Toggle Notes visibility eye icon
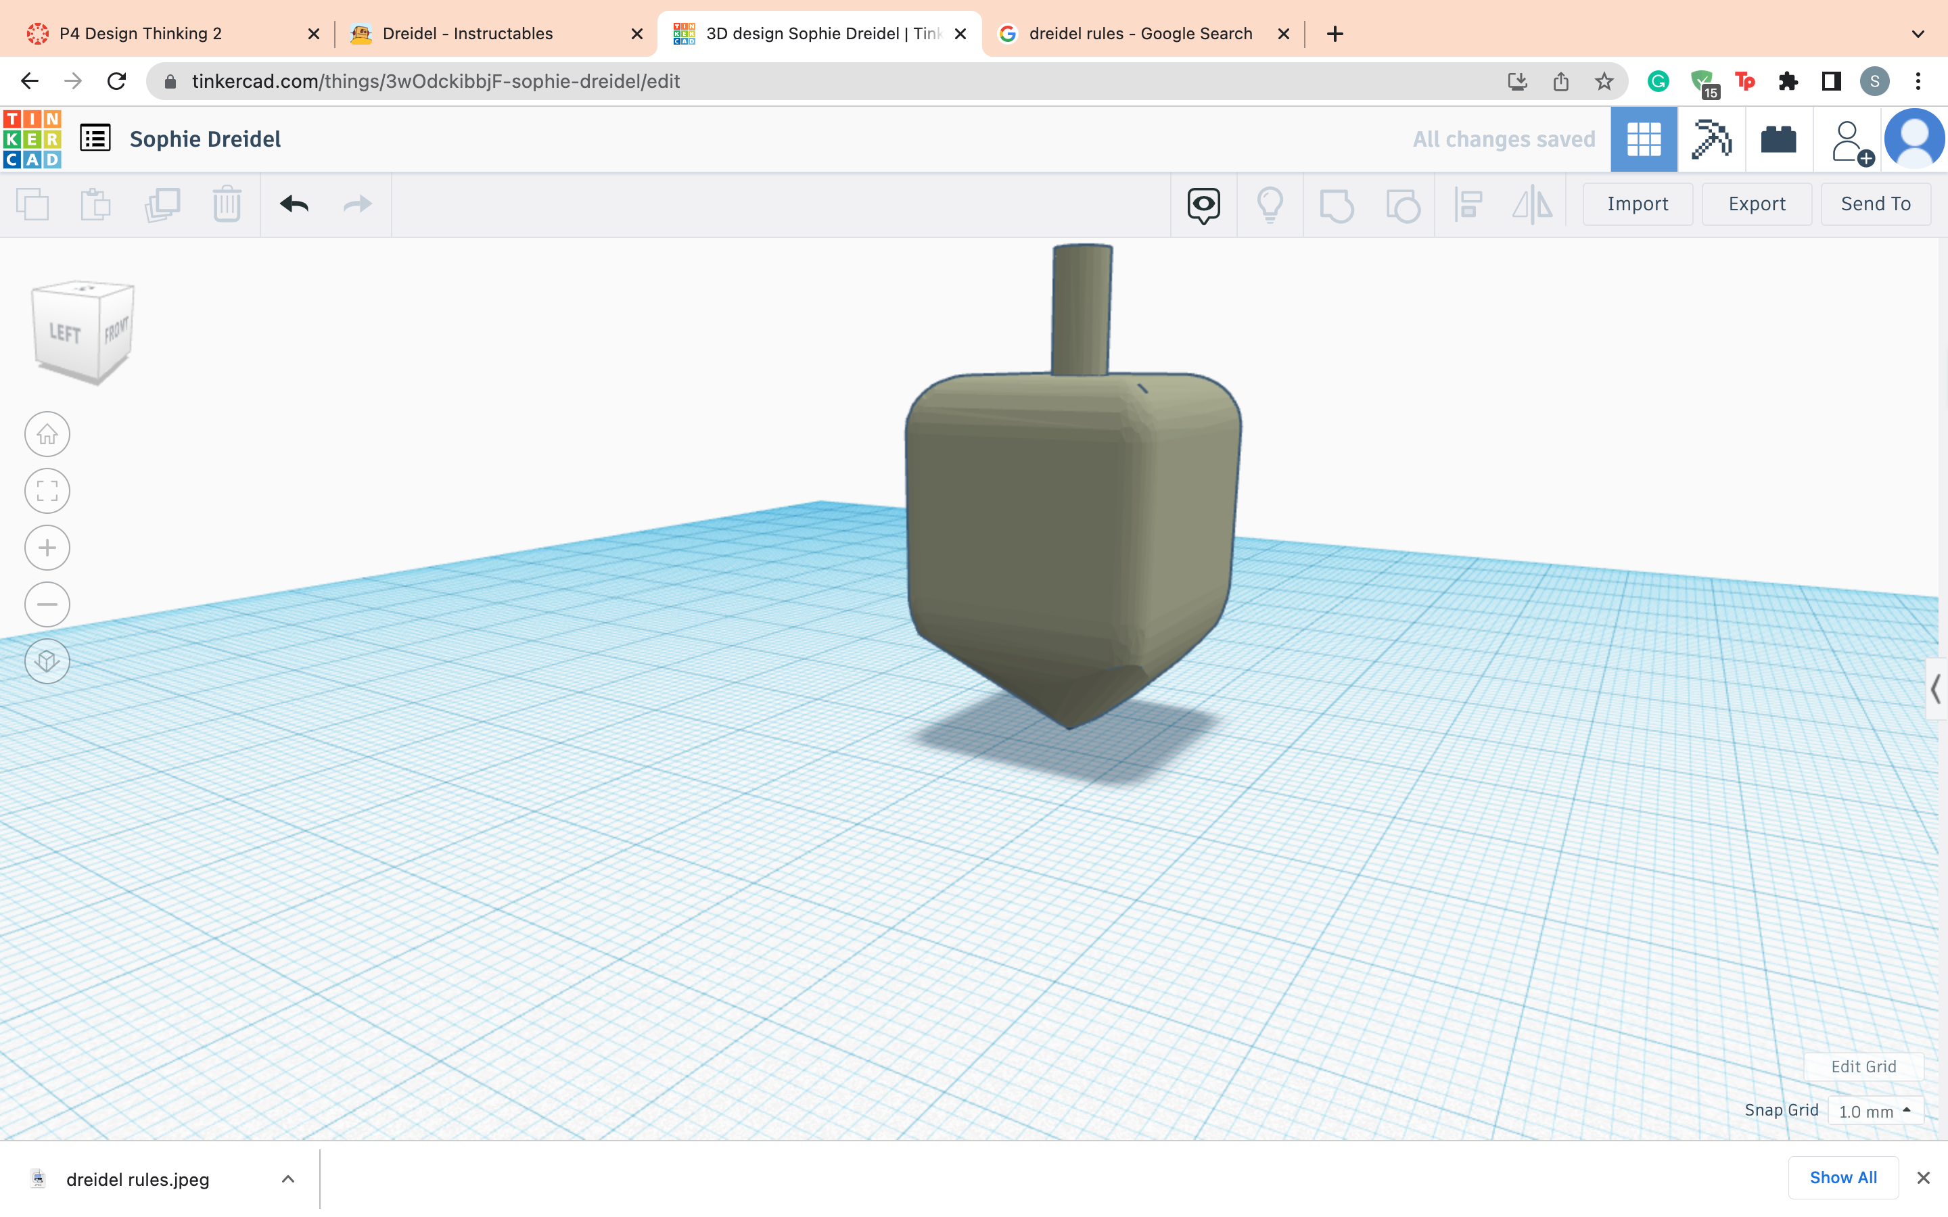Screen dimensions: 1948x1217 coord(1203,204)
